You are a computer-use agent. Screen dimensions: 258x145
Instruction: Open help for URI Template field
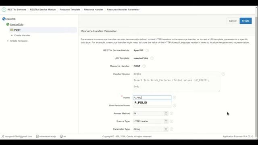[152, 58]
